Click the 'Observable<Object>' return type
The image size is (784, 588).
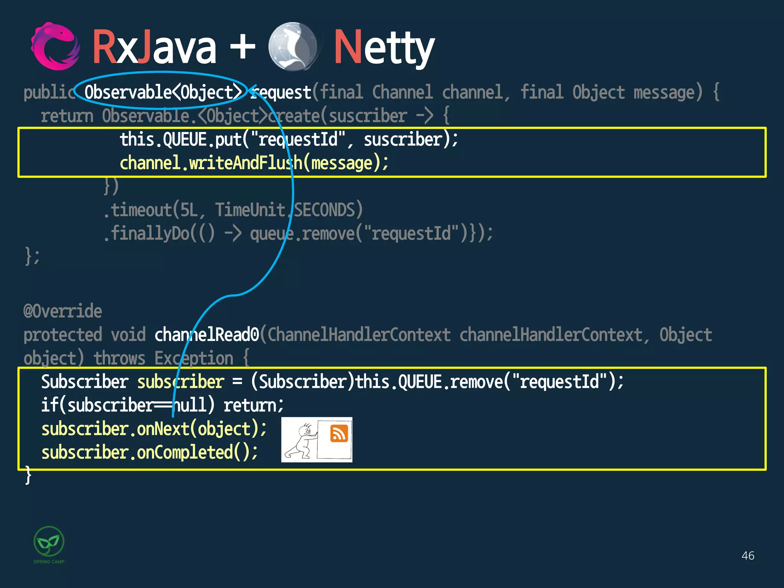pos(163,92)
